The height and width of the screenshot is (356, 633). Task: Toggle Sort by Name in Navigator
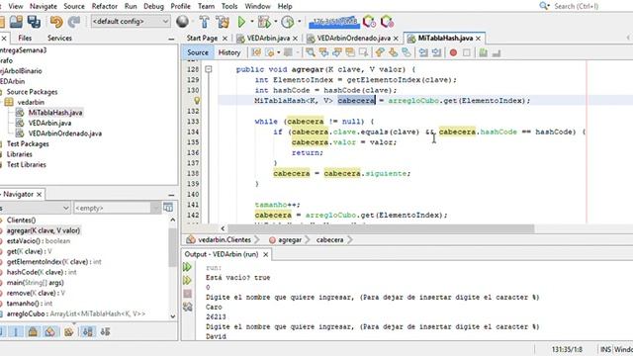click(x=87, y=332)
